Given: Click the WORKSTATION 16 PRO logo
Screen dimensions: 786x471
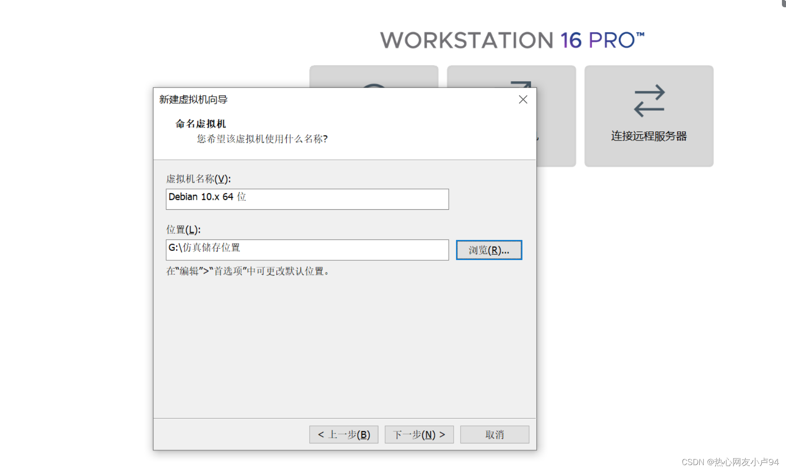Looking at the screenshot, I should [512, 40].
